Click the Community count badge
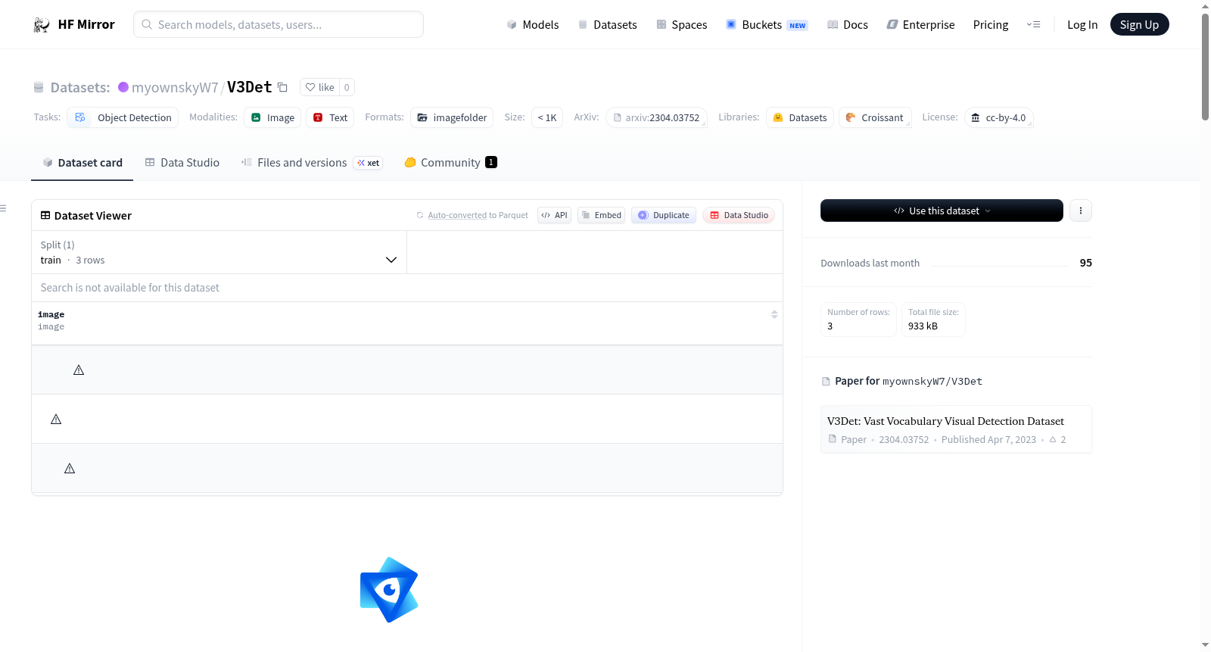The image size is (1211, 652). pos(491,162)
